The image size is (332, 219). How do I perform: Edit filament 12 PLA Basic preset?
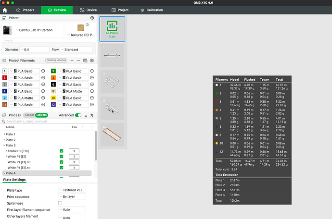click(x=92, y=105)
